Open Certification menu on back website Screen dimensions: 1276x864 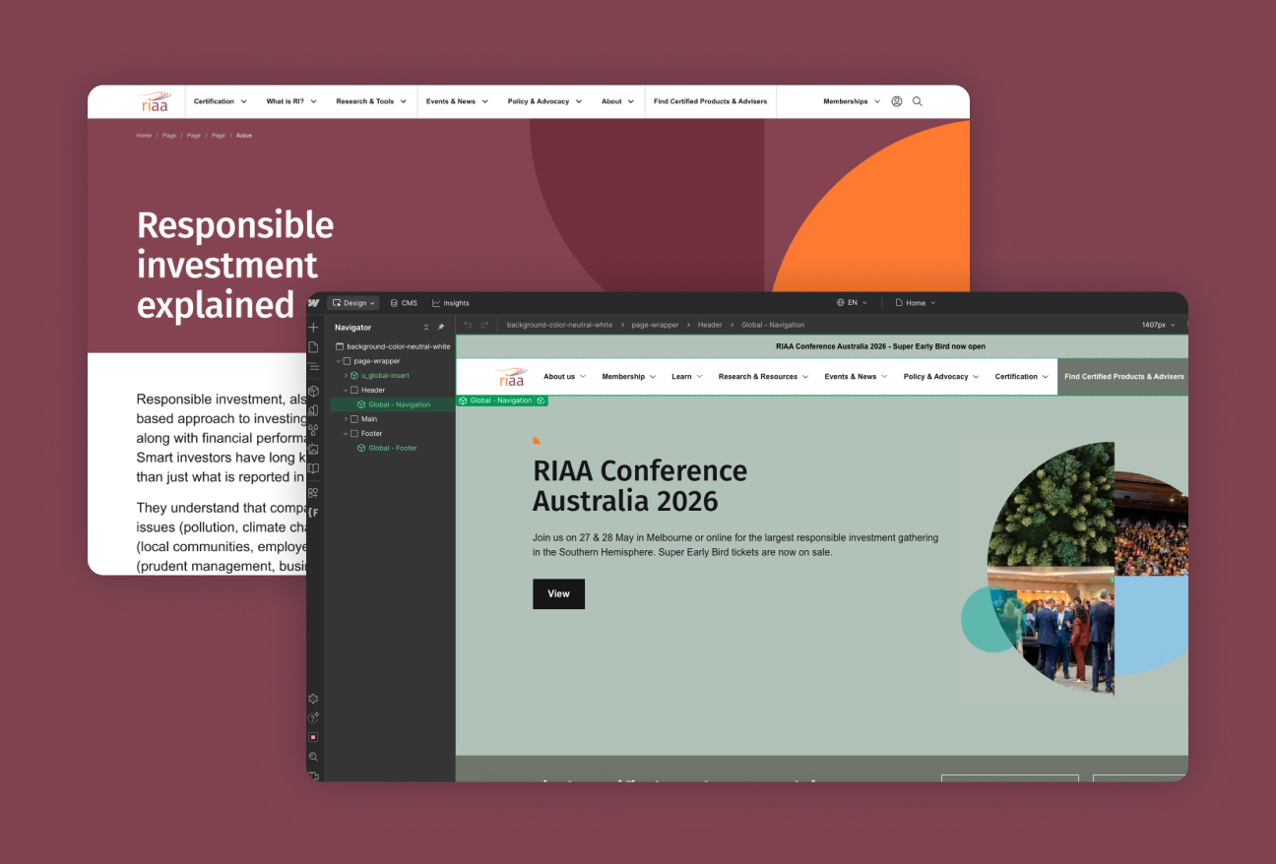point(220,101)
